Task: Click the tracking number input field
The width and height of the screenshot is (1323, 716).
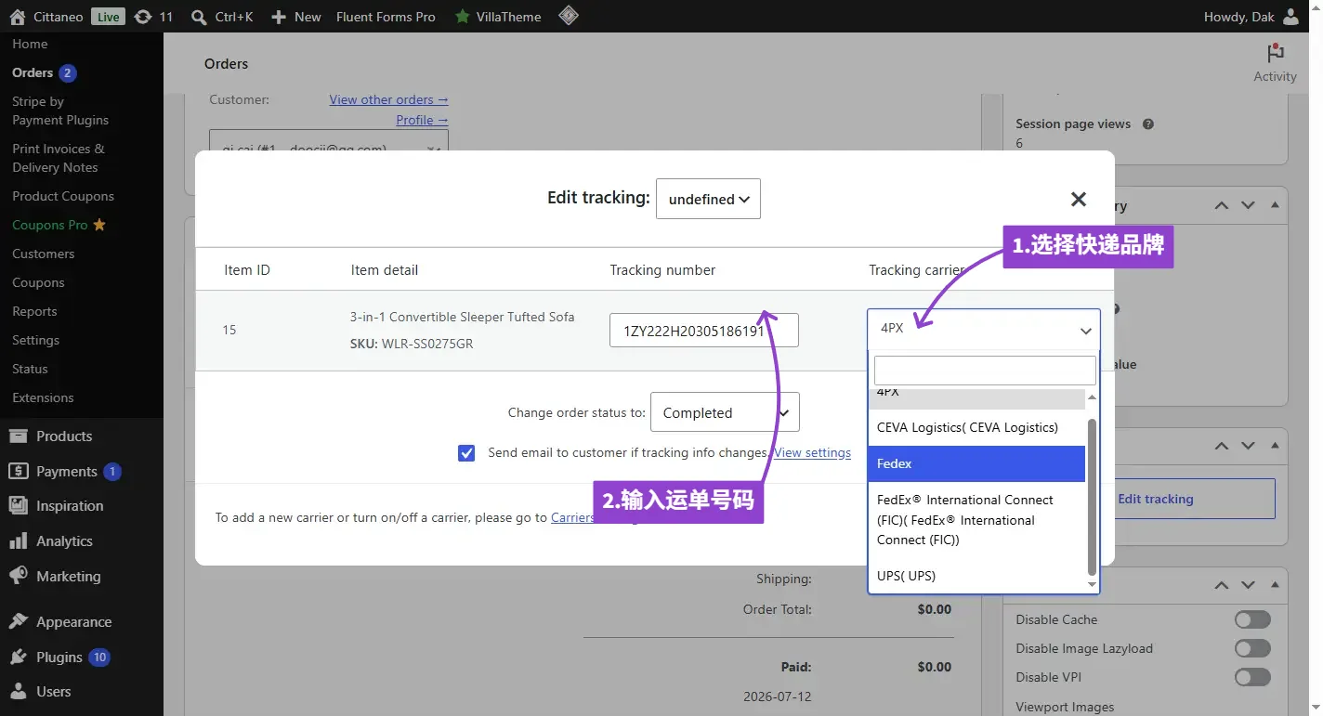Action: click(704, 331)
